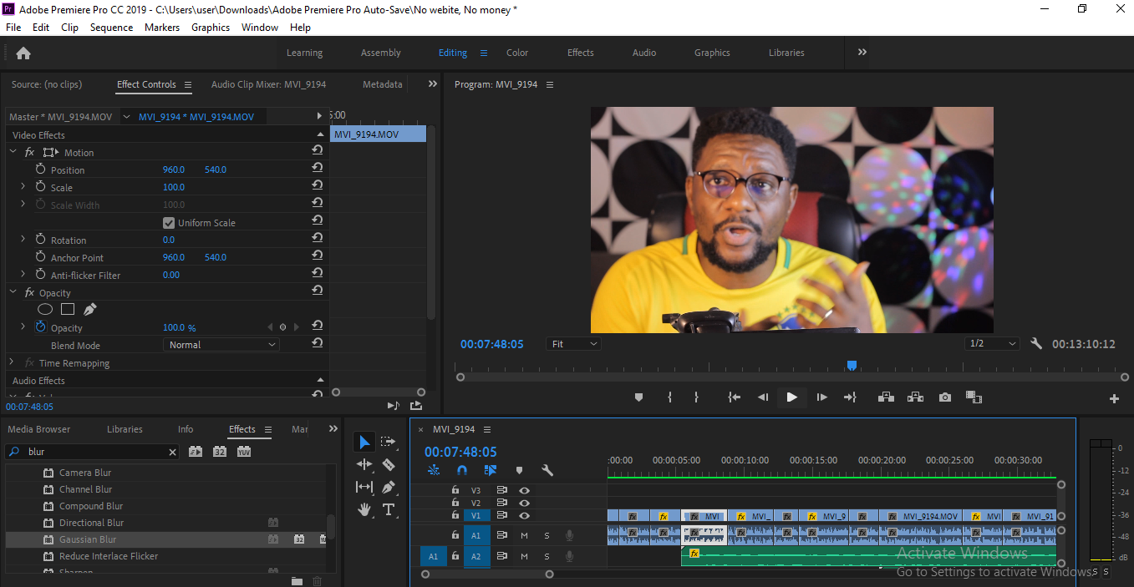Click Mark Out bracket button
Viewport: 1134px width, 587px height.
click(x=696, y=397)
